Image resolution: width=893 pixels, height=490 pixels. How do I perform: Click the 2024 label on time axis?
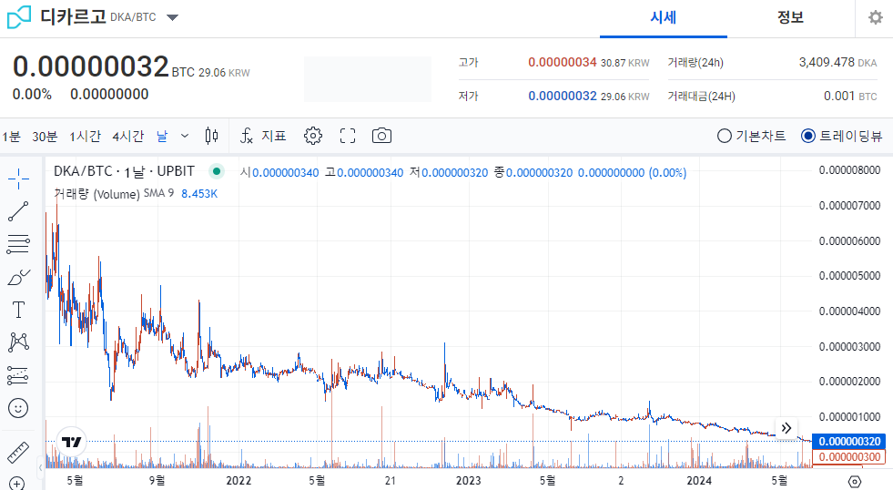tap(699, 481)
